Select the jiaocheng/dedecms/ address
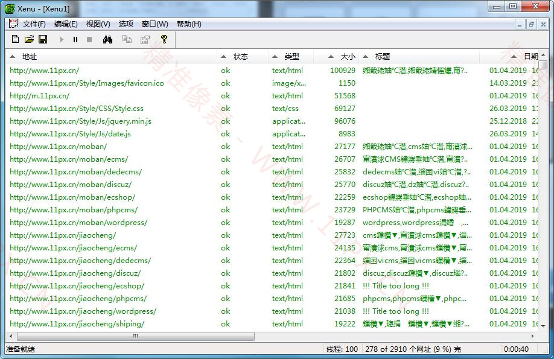 pyautogui.click(x=80, y=261)
